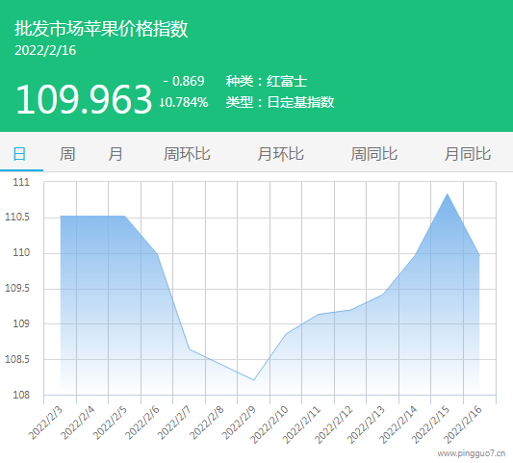
Task: Click the chart peak at 2022/2/15
Action: coord(448,194)
